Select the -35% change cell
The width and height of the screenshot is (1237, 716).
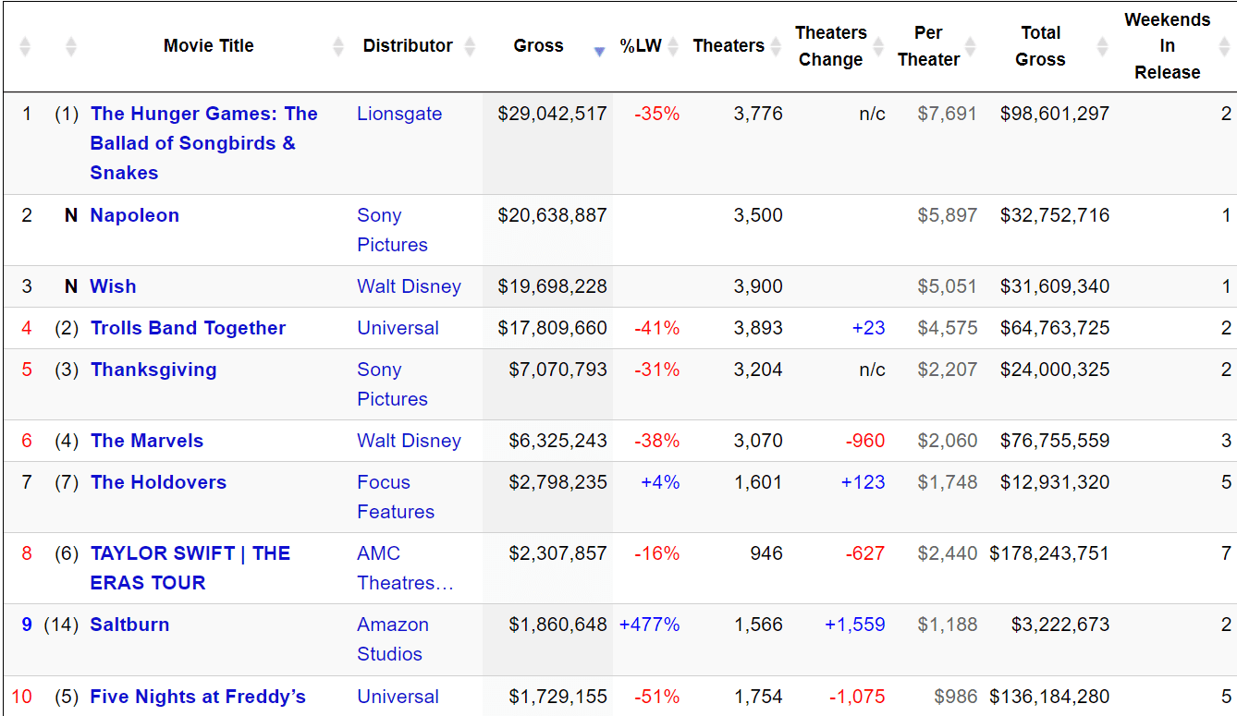(656, 114)
